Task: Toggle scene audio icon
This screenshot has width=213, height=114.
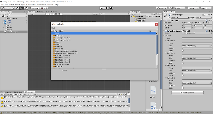Action: click(56, 14)
